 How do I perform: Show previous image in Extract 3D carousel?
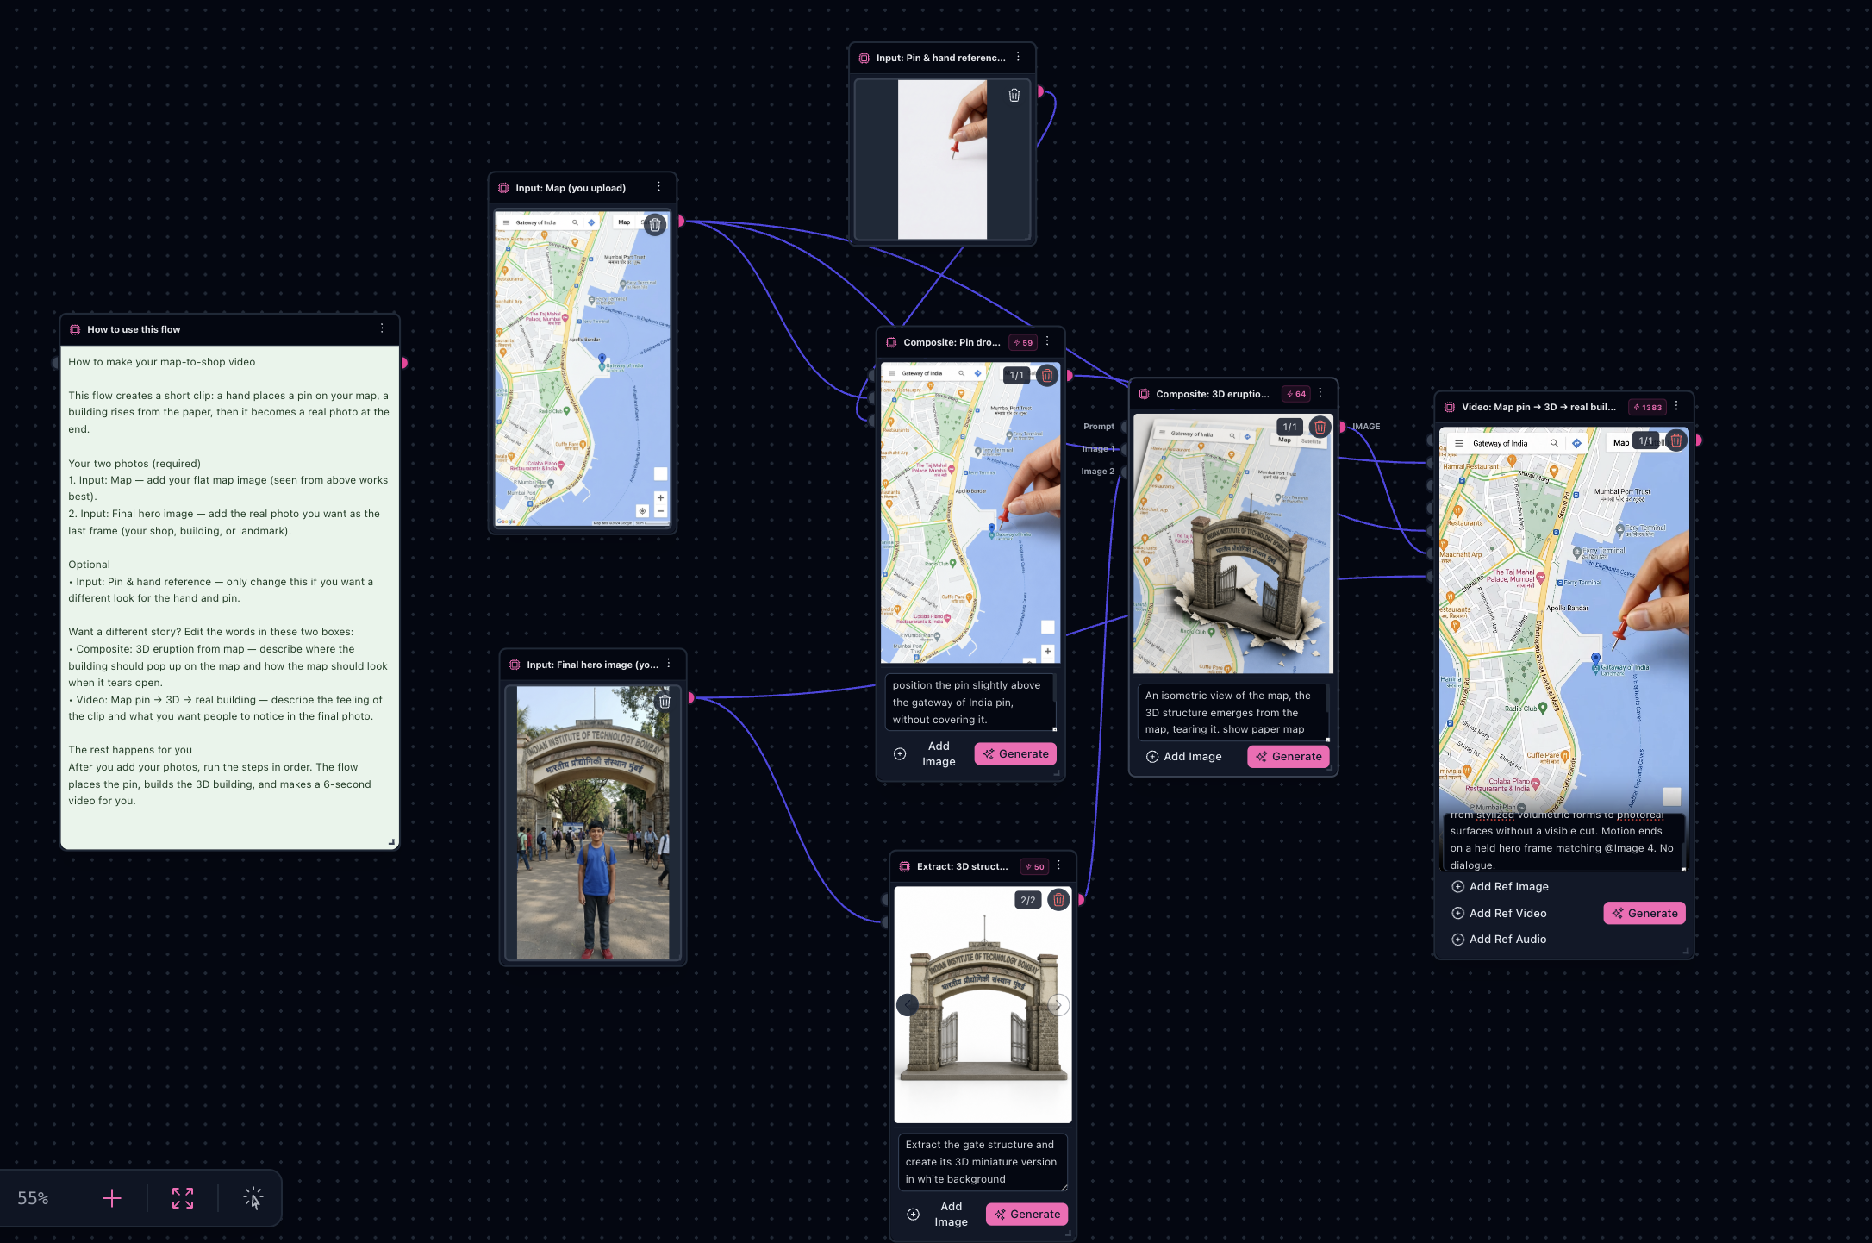click(908, 1005)
